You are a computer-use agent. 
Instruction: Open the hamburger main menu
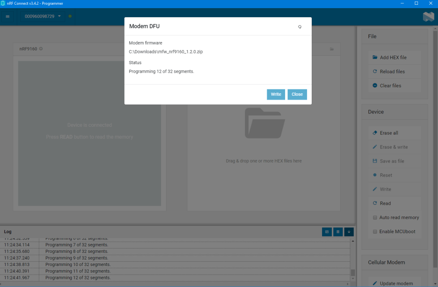(x=7, y=16)
